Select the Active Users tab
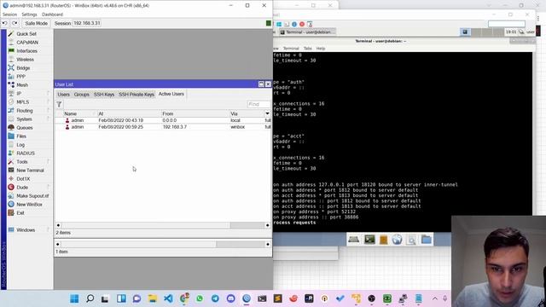546x307 pixels. [x=171, y=94]
